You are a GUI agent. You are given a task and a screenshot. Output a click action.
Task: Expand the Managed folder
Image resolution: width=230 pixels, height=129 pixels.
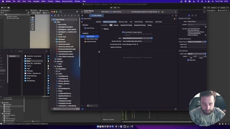[x=55, y=39]
